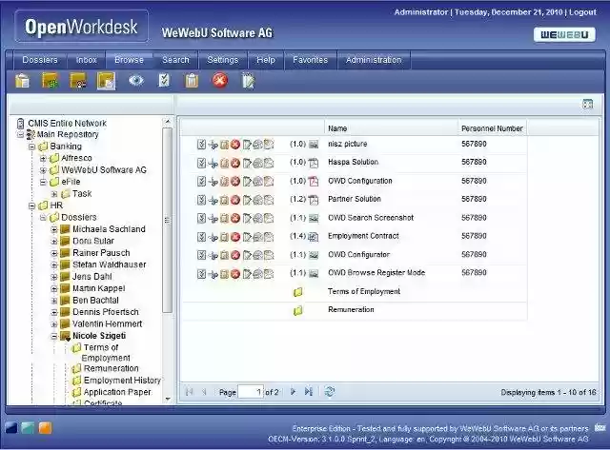Click the page number input field

[251, 392]
